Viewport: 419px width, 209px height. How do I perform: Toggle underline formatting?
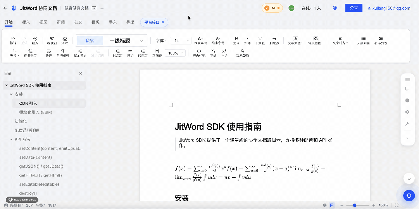[x=260, y=41]
